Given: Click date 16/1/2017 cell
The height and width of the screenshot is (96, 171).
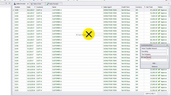Looking at the screenshot, I should click(x=31, y=22).
